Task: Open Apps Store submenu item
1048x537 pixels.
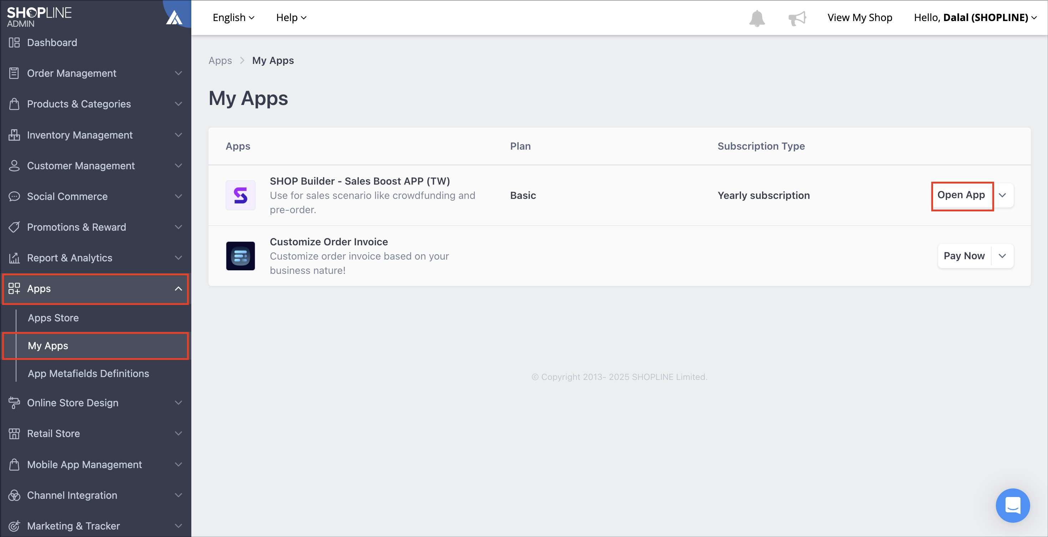Action: [53, 318]
